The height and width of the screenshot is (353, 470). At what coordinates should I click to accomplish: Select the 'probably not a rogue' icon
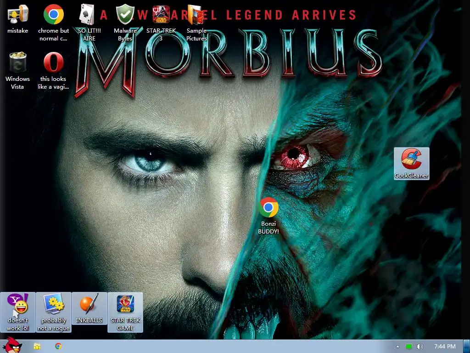53,312
